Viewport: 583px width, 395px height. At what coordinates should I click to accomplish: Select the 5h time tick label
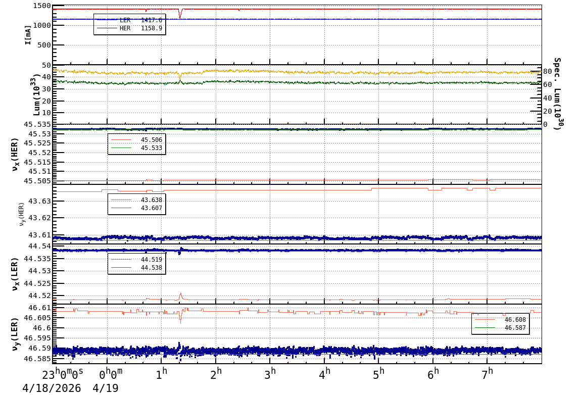click(x=378, y=374)
